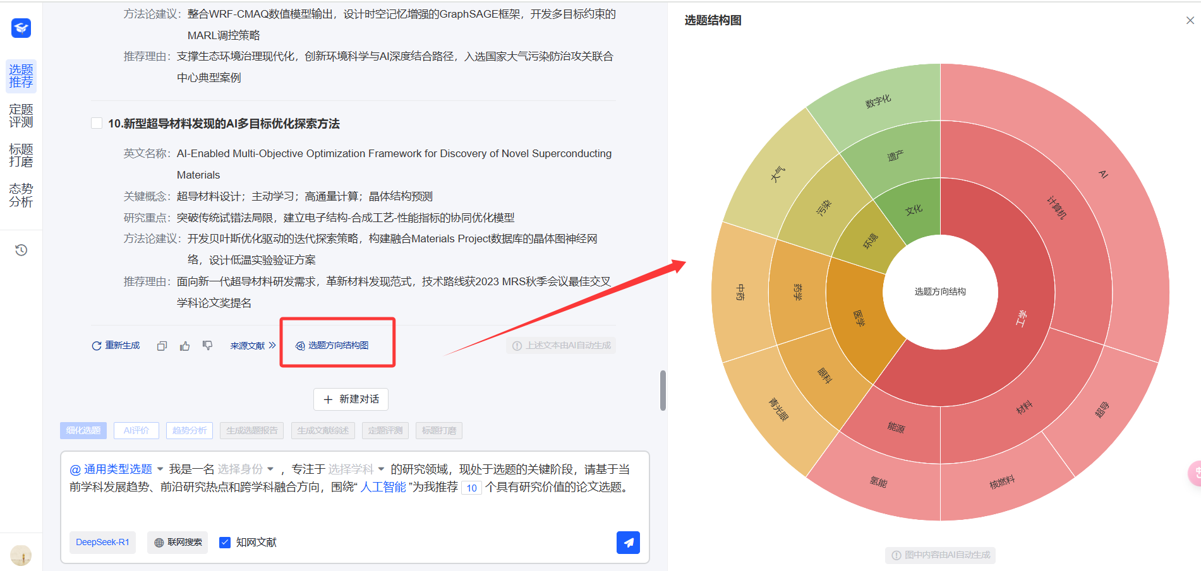Click the 新建对话 button
Image resolution: width=1201 pixels, height=571 pixels.
coord(351,399)
